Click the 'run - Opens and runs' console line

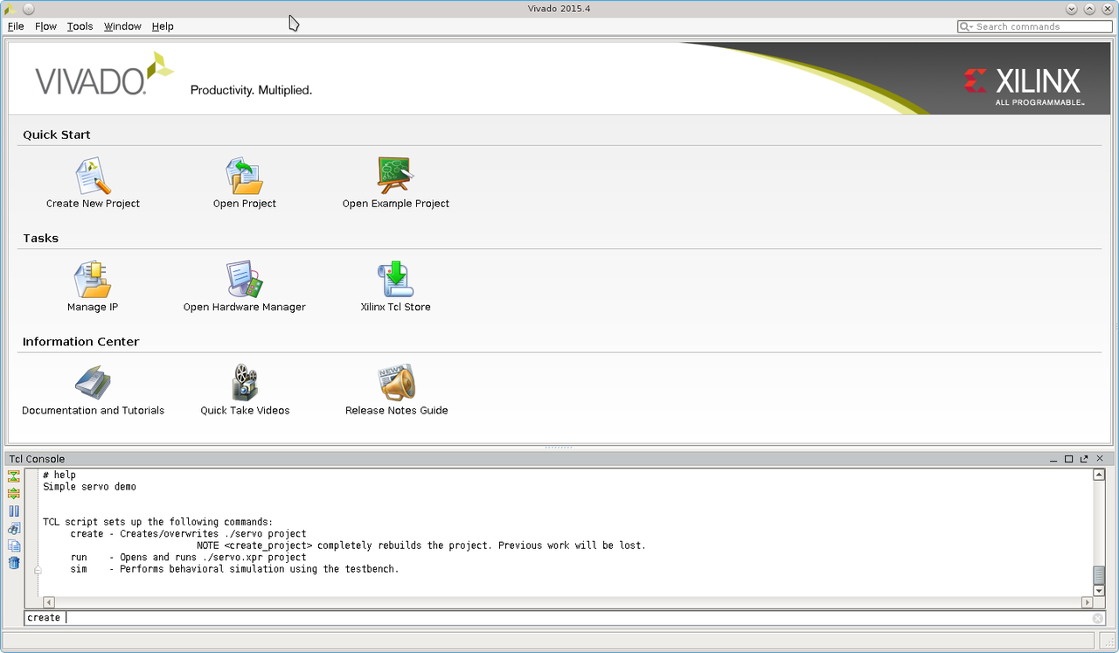click(188, 558)
